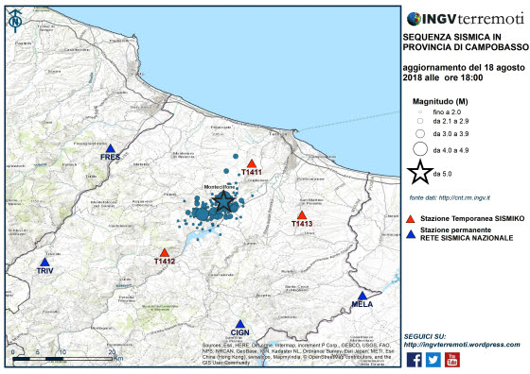This screenshot has height=374, width=530.
Task: Click the Twitter bird icon
Action: coord(433,360)
